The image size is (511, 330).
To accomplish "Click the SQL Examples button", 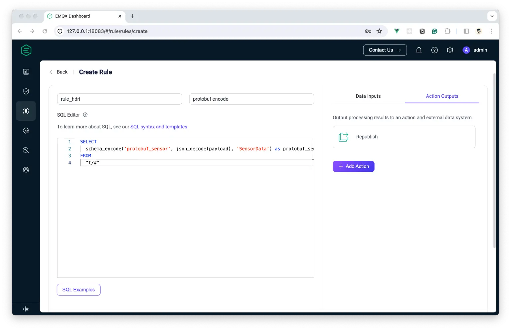I will pos(79,290).
